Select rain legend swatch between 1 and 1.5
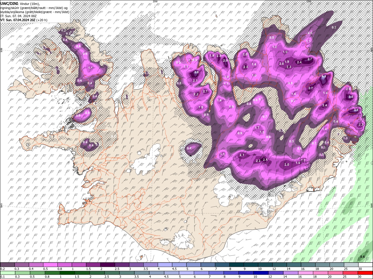The width and height of the screenshot is (373, 279). 67,273
